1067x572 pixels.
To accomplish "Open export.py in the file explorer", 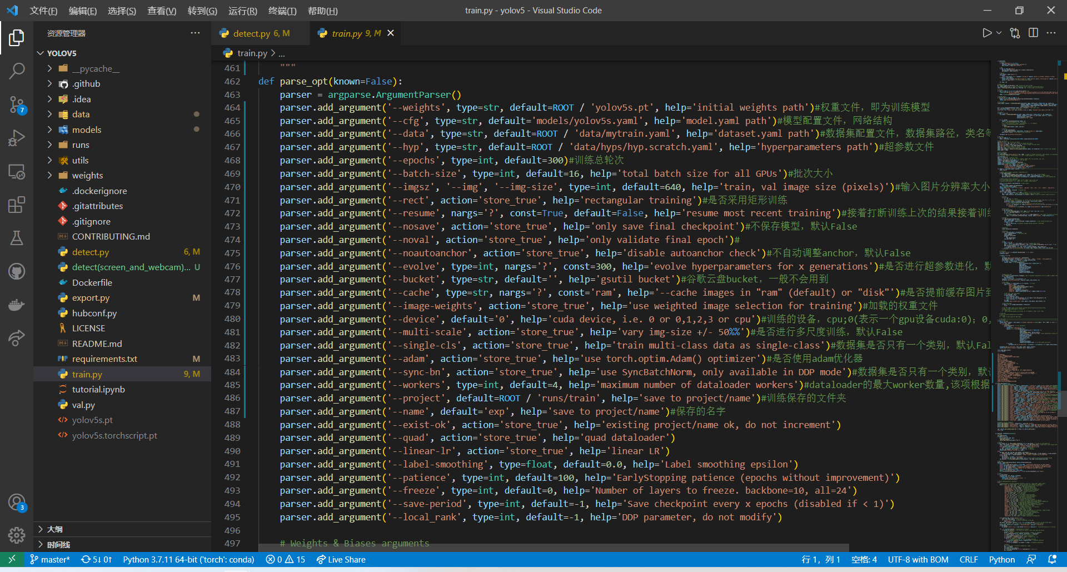I will point(122,298).
